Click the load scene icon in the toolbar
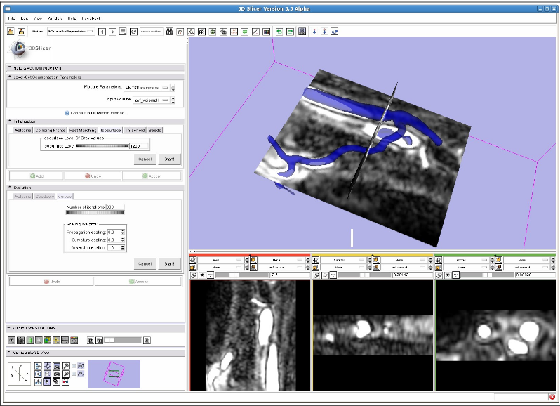This screenshot has width=560, height=406. click(11, 32)
